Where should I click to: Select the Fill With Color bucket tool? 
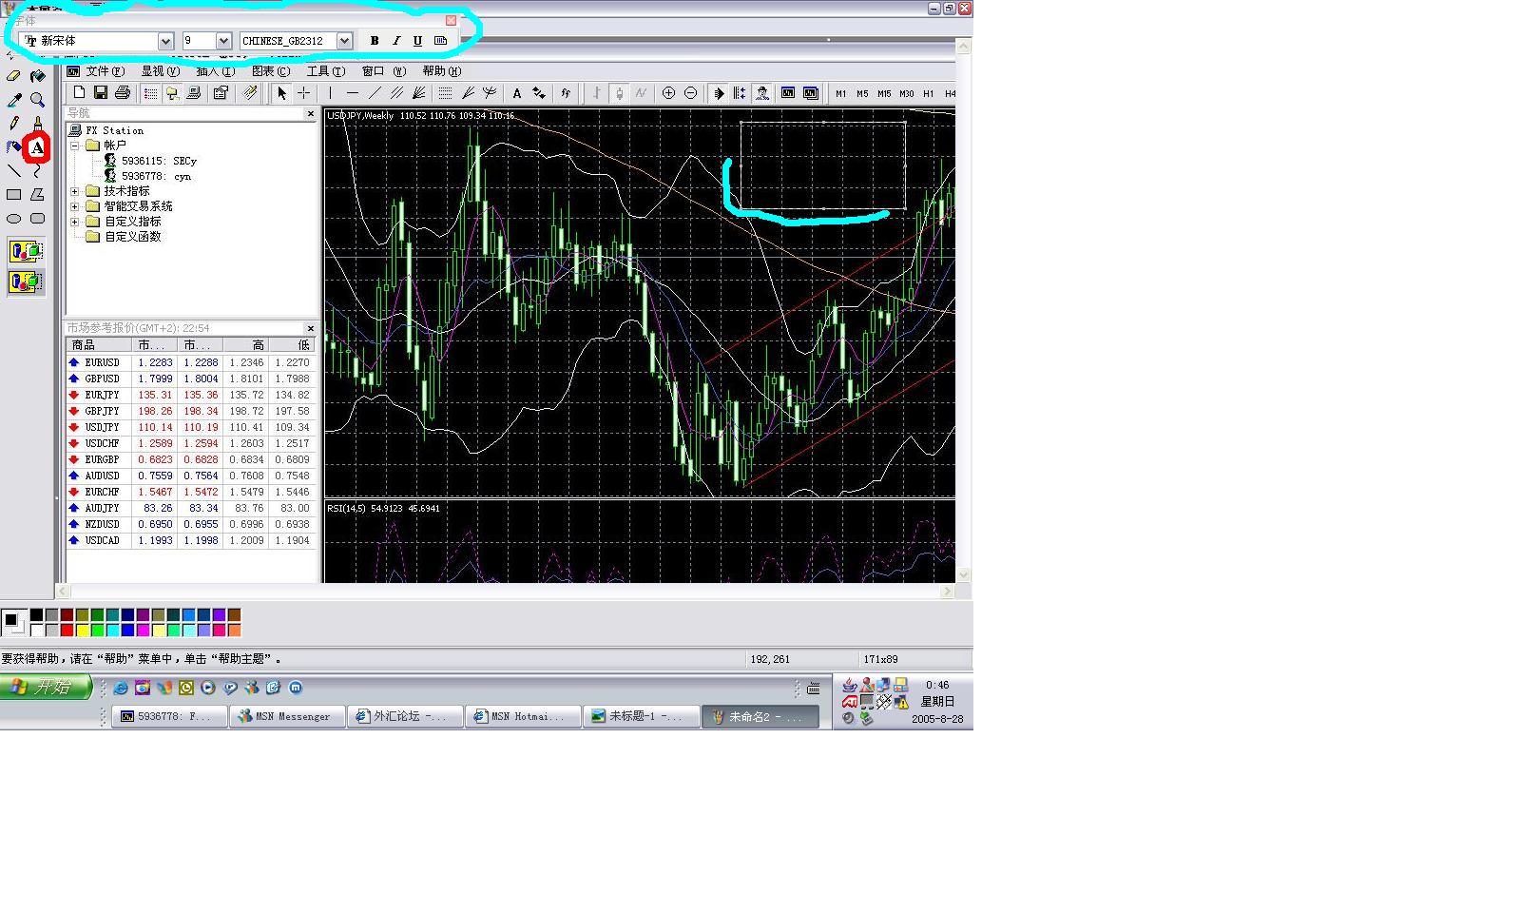pos(37,76)
